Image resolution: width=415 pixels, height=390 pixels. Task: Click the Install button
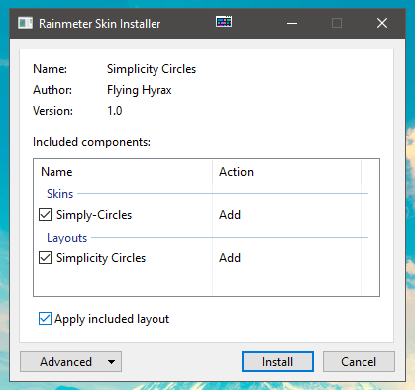click(277, 362)
